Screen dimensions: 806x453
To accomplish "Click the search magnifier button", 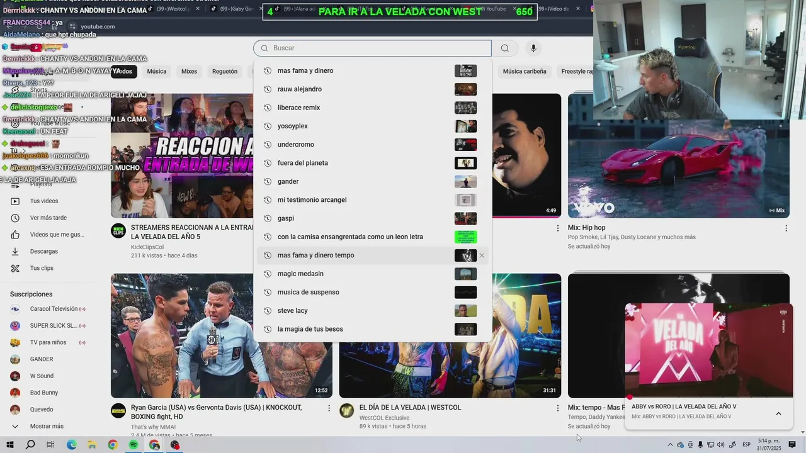I will (505, 48).
